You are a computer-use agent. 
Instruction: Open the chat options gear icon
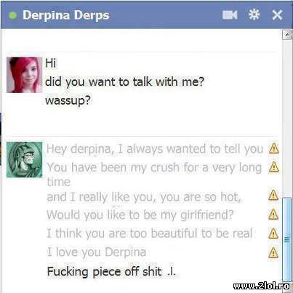(x=254, y=15)
